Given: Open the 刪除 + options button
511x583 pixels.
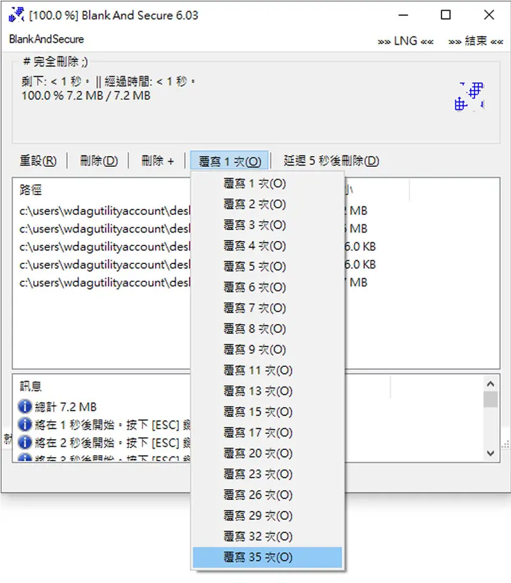Looking at the screenshot, I should point(158,161).
